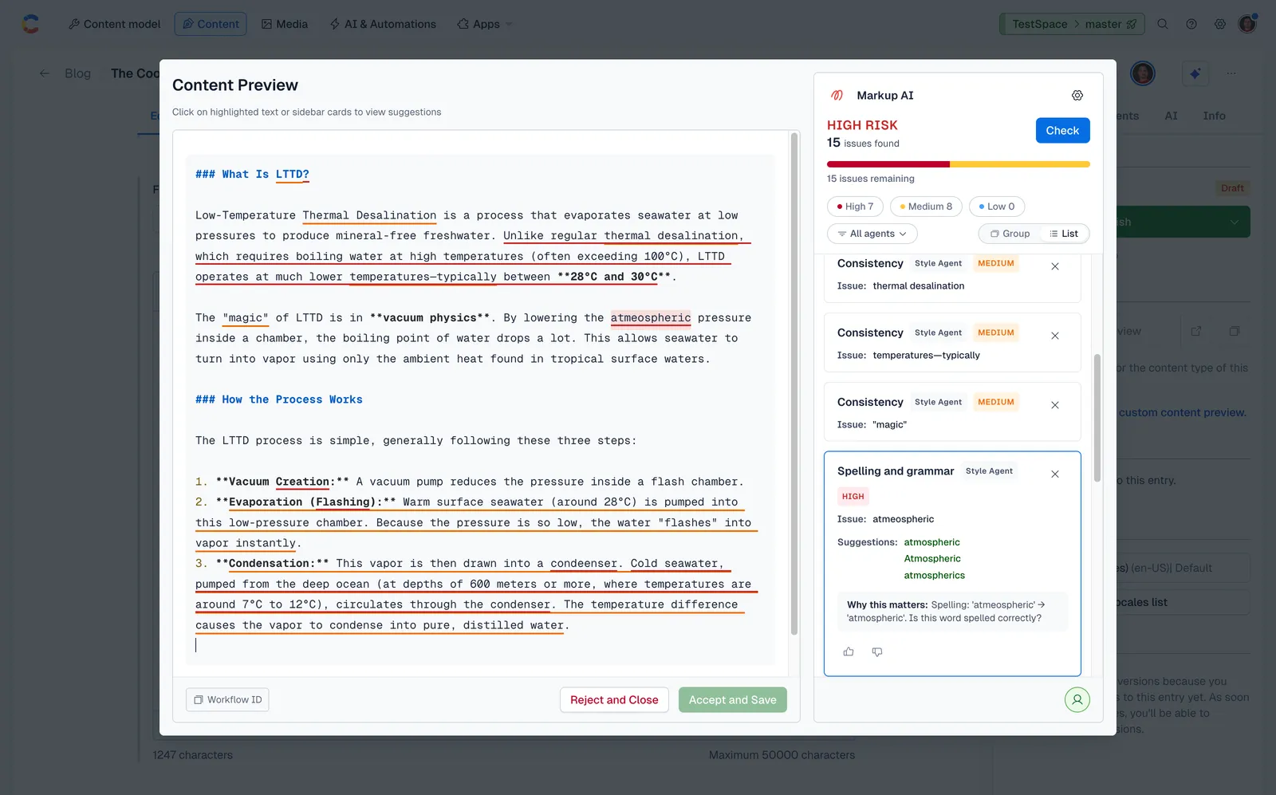Copy preview link icon
1276x795 pixels.
[1235, 331]
